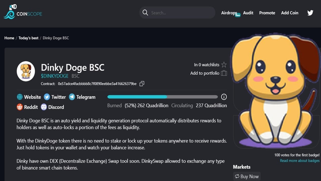Open the Audit page
This screenshot has height=181, width=321.
click(248, 13)
